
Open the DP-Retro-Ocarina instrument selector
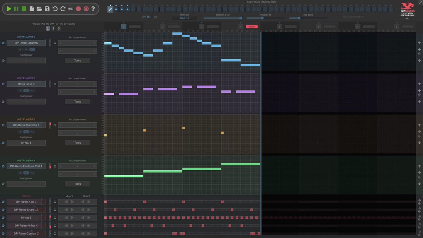[x=26, y=43]
